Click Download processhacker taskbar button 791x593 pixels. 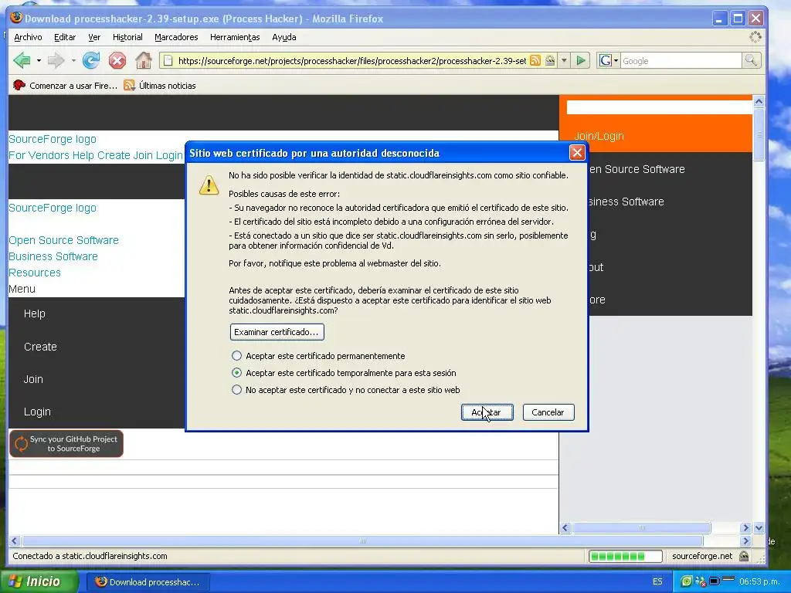[x=148, y=582]
